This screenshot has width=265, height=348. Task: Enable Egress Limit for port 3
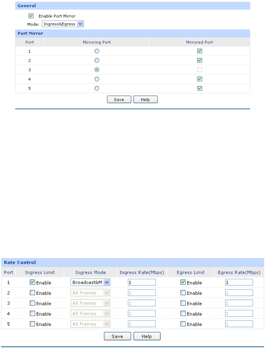(183, 303)
